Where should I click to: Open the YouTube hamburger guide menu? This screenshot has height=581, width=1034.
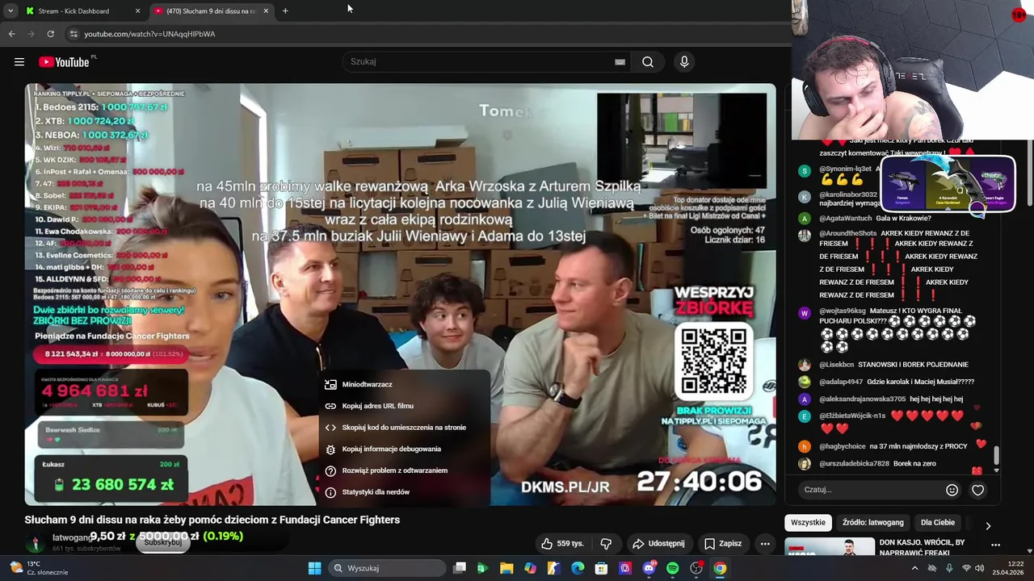pos(19,62)
